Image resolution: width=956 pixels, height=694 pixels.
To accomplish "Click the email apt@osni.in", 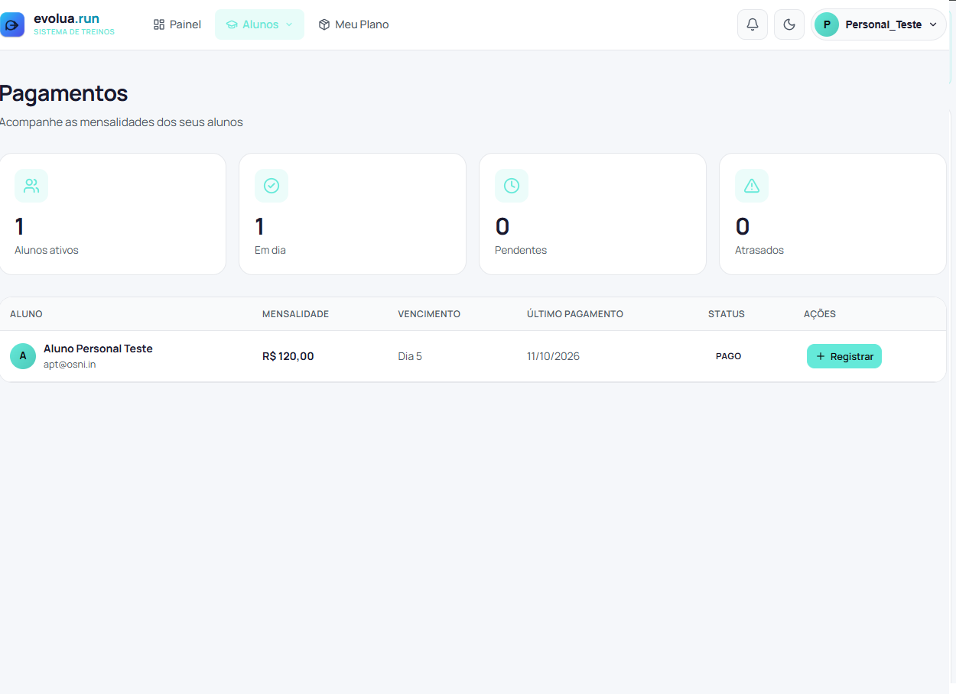I will [x=70, y=365].
